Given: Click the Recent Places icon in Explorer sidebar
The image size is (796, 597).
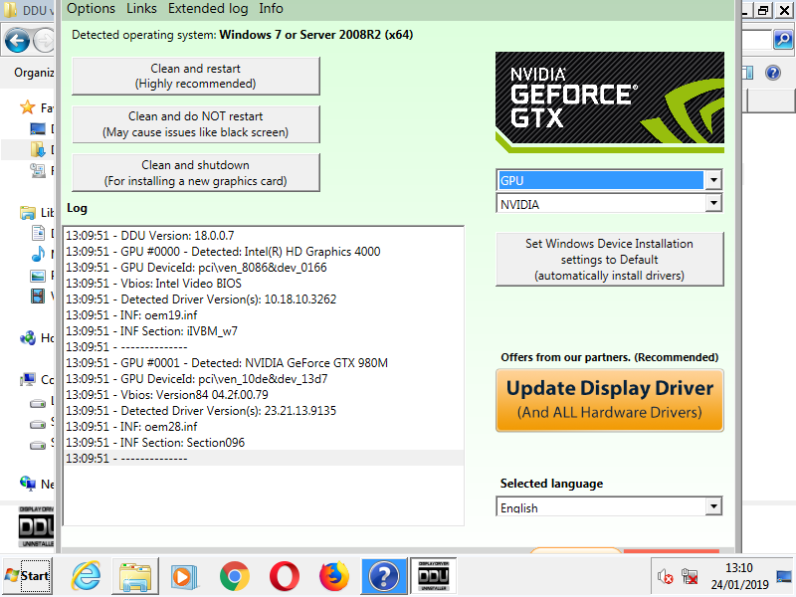Looking at the screenshot, I should pyautogui.click(x=38, y=170).
